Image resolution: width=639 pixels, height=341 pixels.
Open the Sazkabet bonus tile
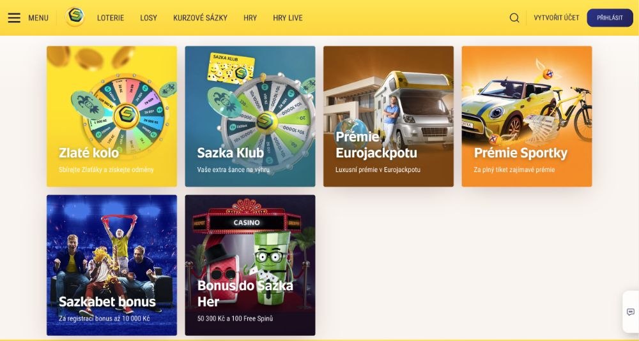pyautogui.click(x=112, y=265)
